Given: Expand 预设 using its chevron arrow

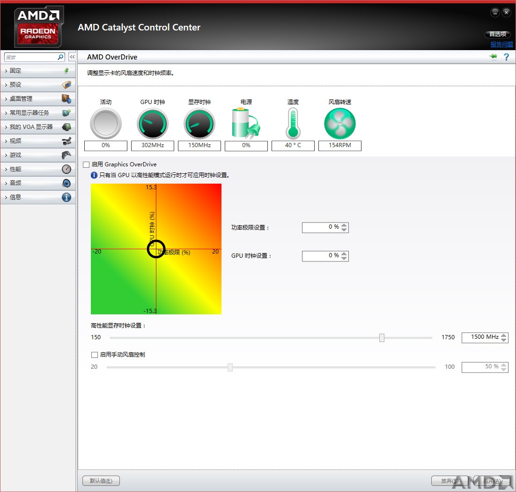Looking at the screenshot, I should [x=6, y=85].
